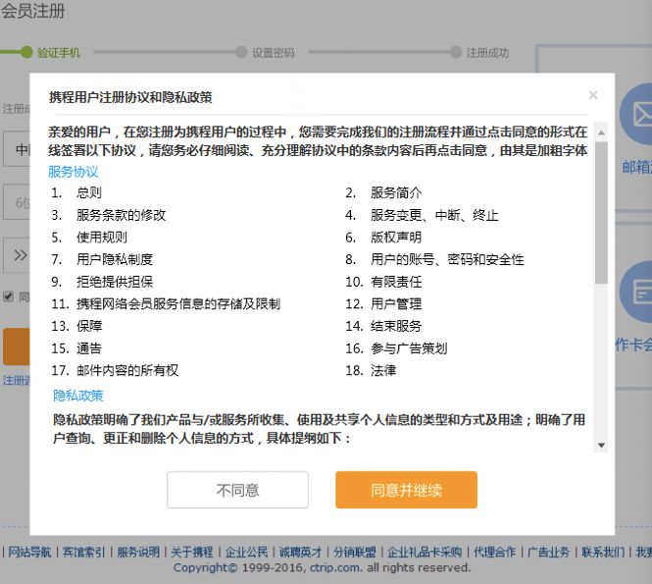
Task: Click the 验证手机 step indicator
Action: (51, 52)
